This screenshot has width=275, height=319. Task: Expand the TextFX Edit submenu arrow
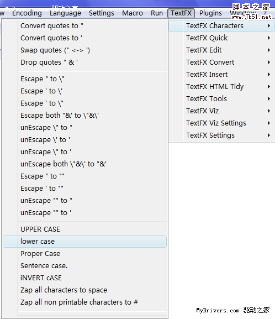(x=269, y=50)
